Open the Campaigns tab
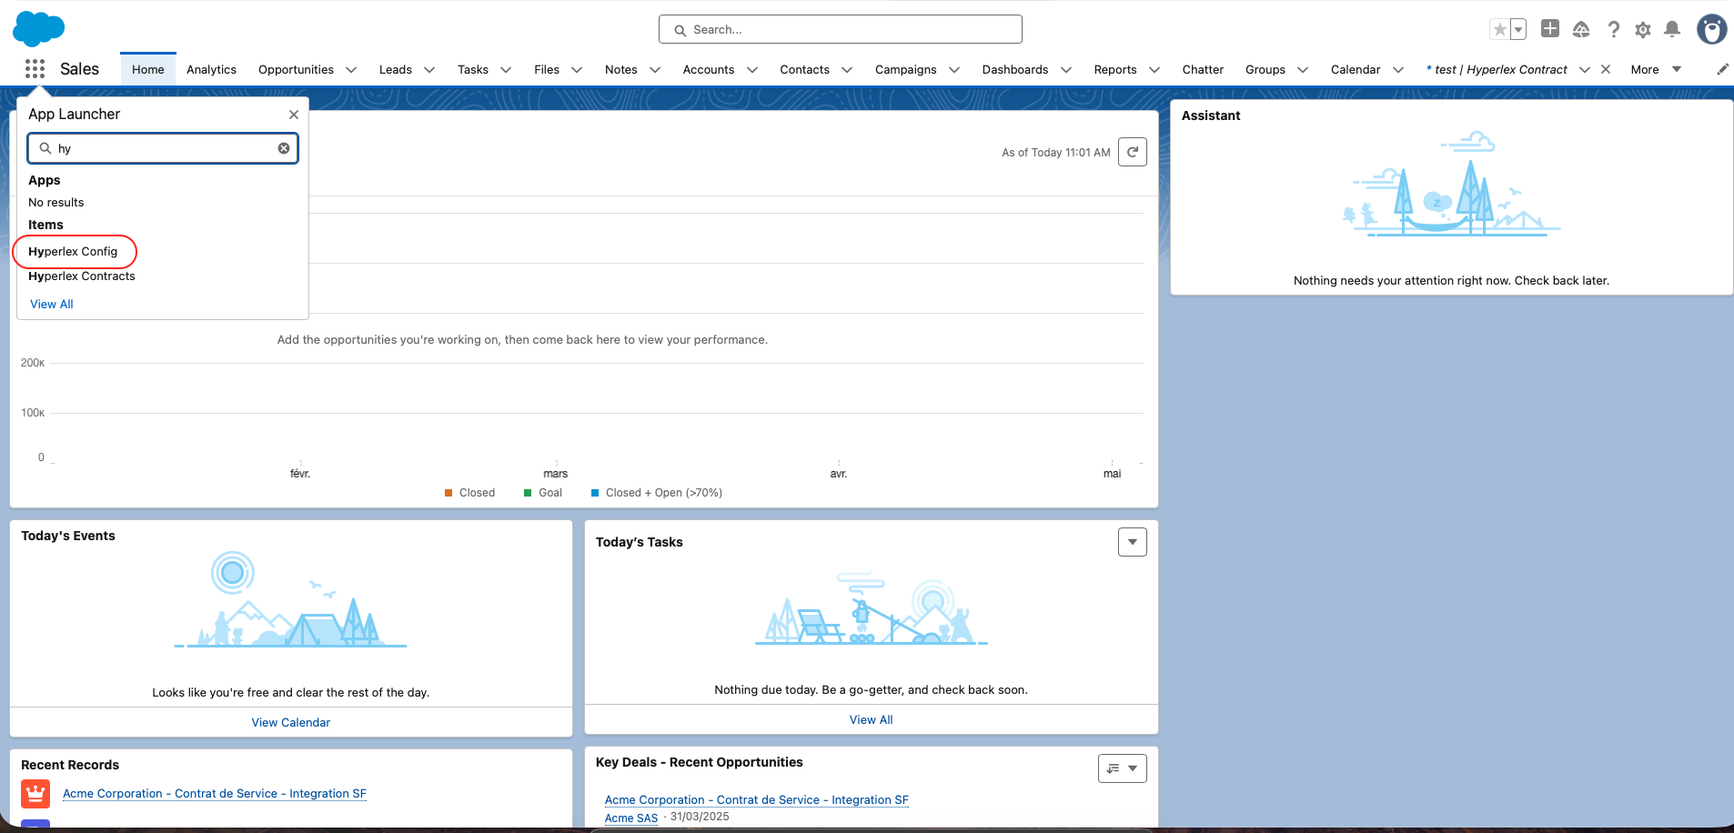Image resolution: width=1734 pixels, height=833 pixels. (x=906, y=69)
